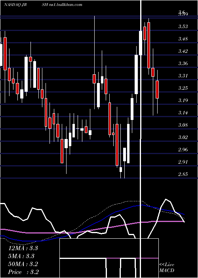Click the 3.42 price axis label
Viewport: 198px width, 278px height.
[x=183, y=51]
